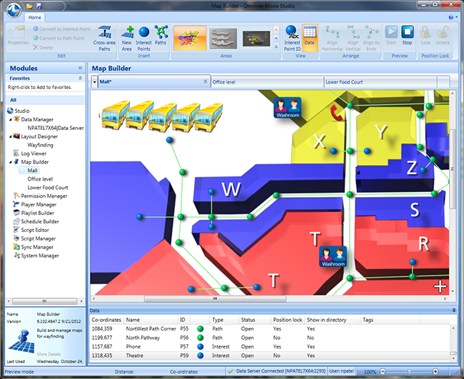Select the first colorful mall area thumbnail
The width and height of the screenshot is (464, 379).
[x=190, y=38]
